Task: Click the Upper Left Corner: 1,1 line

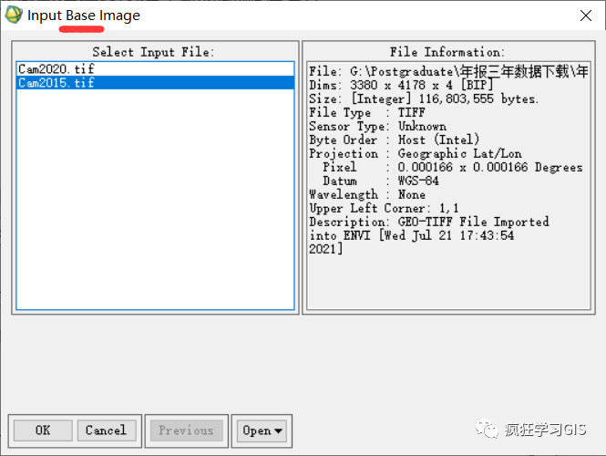Action: 384,209
